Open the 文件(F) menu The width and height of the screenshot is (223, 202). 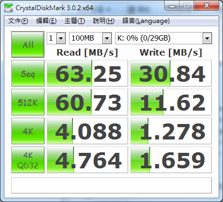[18, 21]
